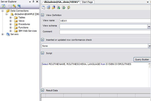The height and width of the screenshot is (101, 151).
Task: Open the View schema dropdown
Action: coord(149,26)
